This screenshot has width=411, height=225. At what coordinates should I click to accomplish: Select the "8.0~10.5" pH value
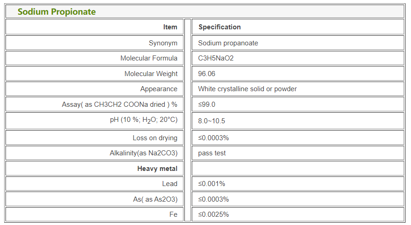click(x=211, y=121)
